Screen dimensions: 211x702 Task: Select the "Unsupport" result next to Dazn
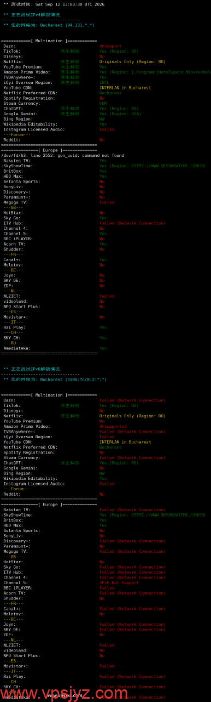(x=110, y=46)
